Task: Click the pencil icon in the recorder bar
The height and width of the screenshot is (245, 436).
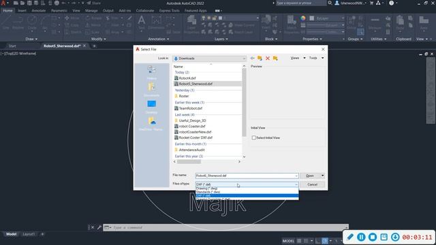Action: (350, 237)
